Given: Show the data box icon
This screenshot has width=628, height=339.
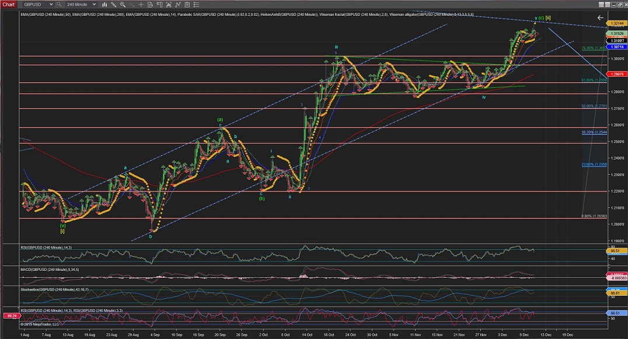Looking at the screenshot, I should coord(150,5).
